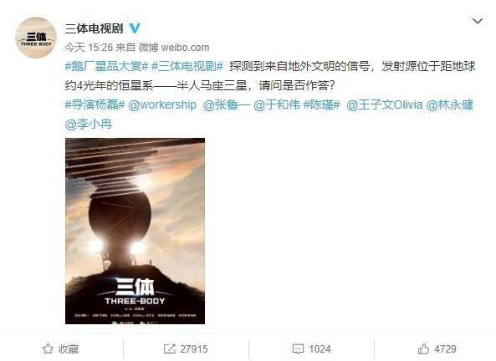Click the star favorite icon
496x361 pixels.
click(48, 348)
